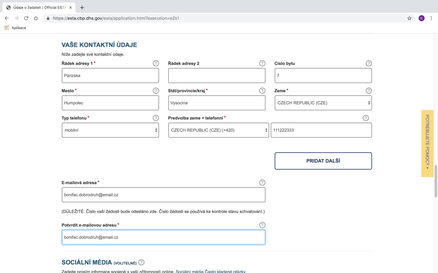Click the Potvrdit e-mailovou adresu field
438x273 pixels.
163,237
